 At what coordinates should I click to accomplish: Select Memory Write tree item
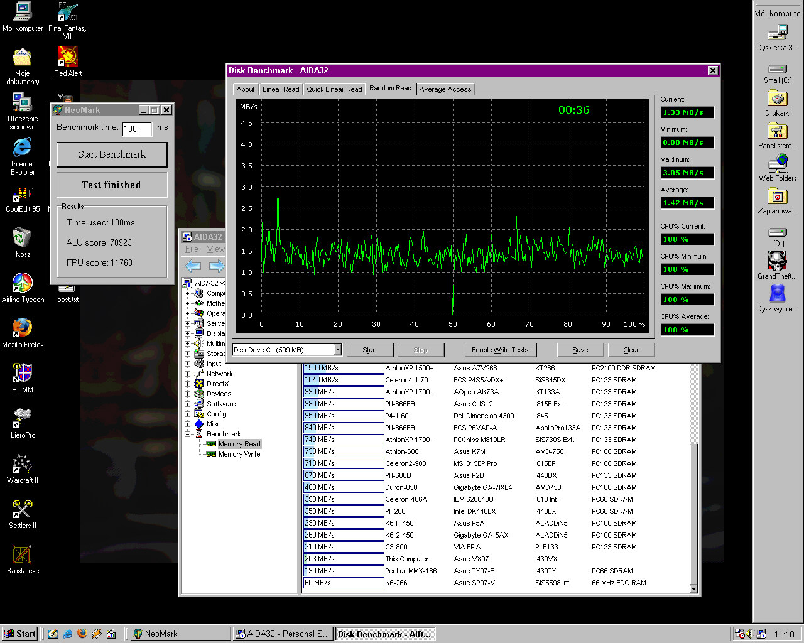(x=239, y=454)
